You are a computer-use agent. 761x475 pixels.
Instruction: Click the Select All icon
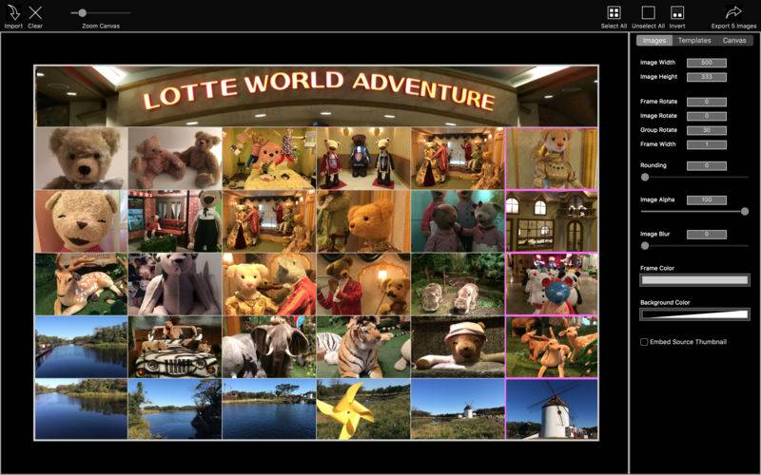coord(614,12)
